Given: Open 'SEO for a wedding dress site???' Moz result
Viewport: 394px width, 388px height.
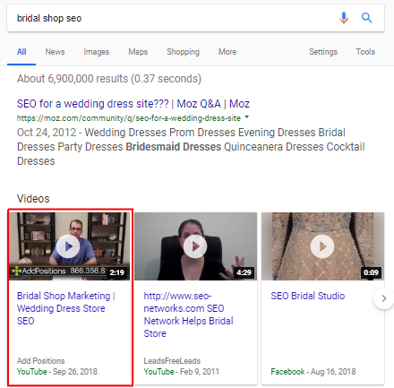Looking at the screenshot, I should point(133,104).
